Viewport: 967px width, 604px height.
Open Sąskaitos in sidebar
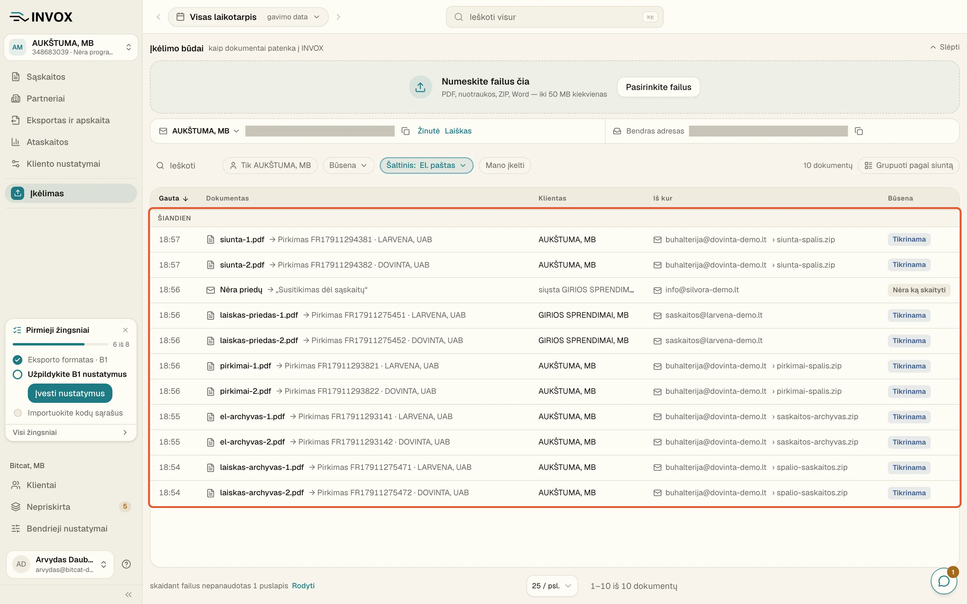[x=71, y=77]
